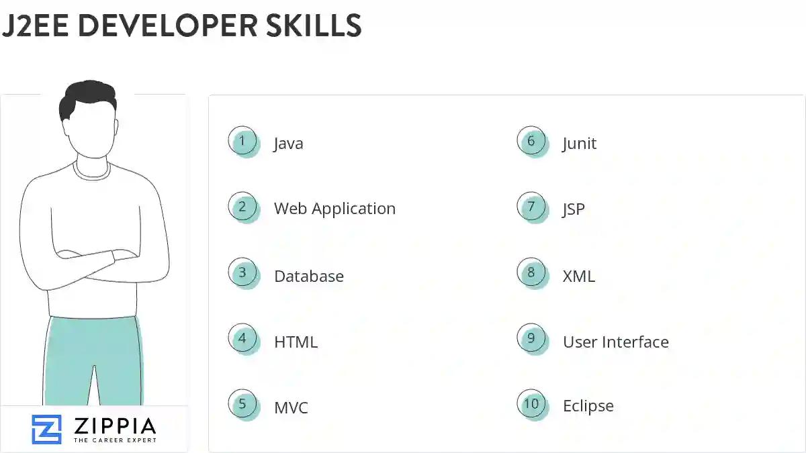Click the numbered circle 6 beside Junit
The width and height of the screenshot is (806, 453).
click(532, 141)
